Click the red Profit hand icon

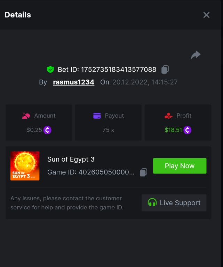coord(169,116)
